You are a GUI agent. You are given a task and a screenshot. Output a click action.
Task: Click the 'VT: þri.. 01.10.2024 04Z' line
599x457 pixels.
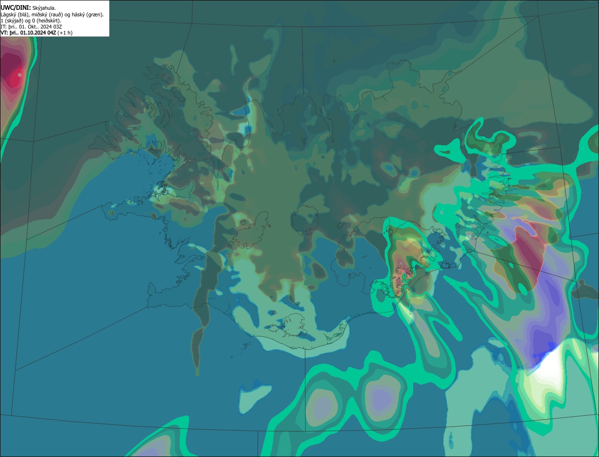click(37, 33)
